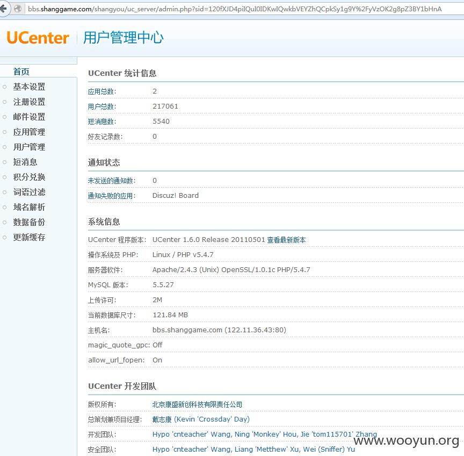Click message count value 5540
Viewport: 464px width, 456px height.
[161, 122]
